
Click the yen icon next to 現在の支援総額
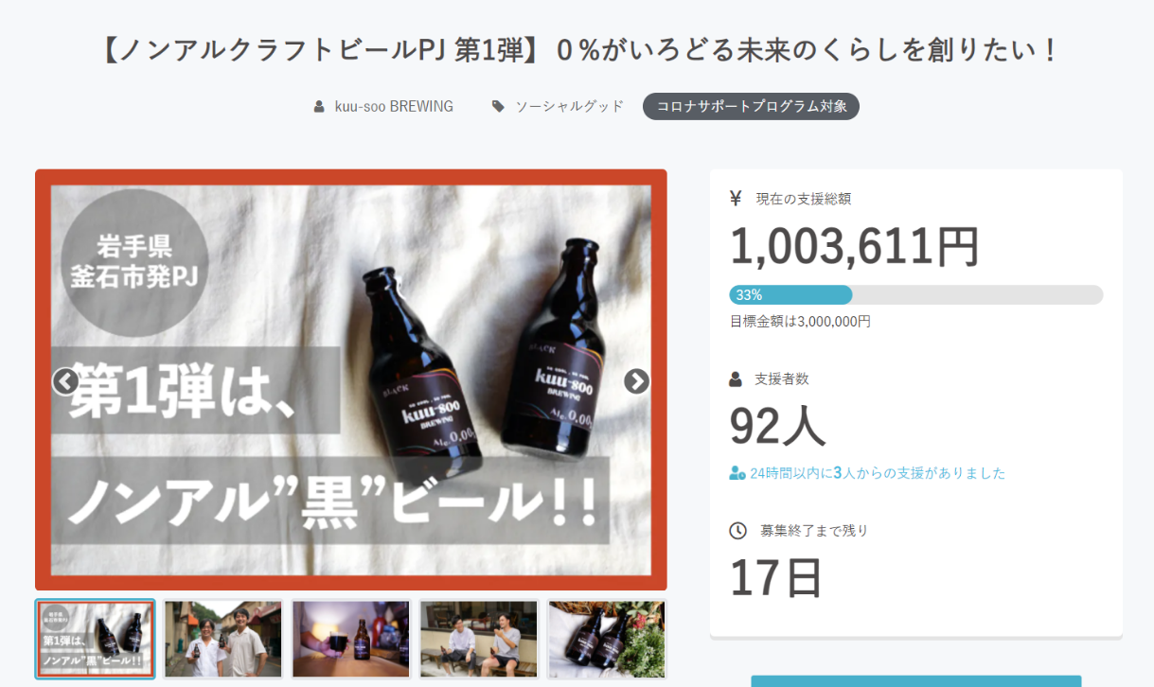736,199
